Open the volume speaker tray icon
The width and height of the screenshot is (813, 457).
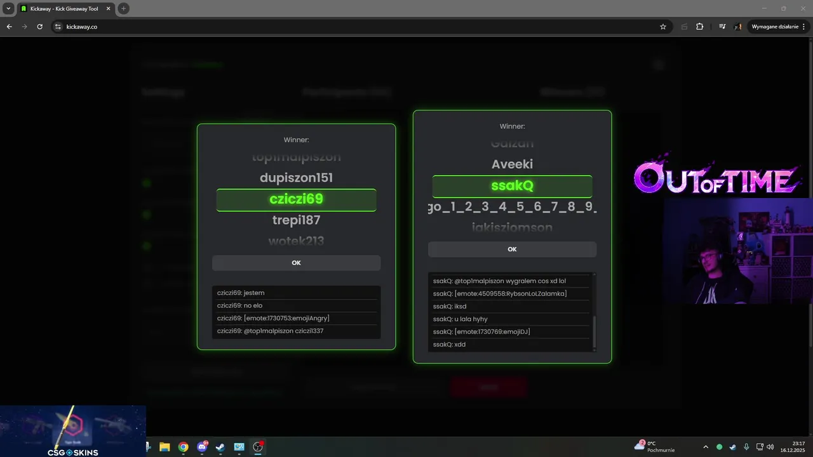pos(770,447)
